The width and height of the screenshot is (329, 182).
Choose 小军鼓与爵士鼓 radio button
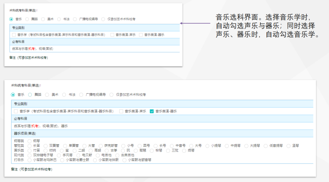pos(62,160)
